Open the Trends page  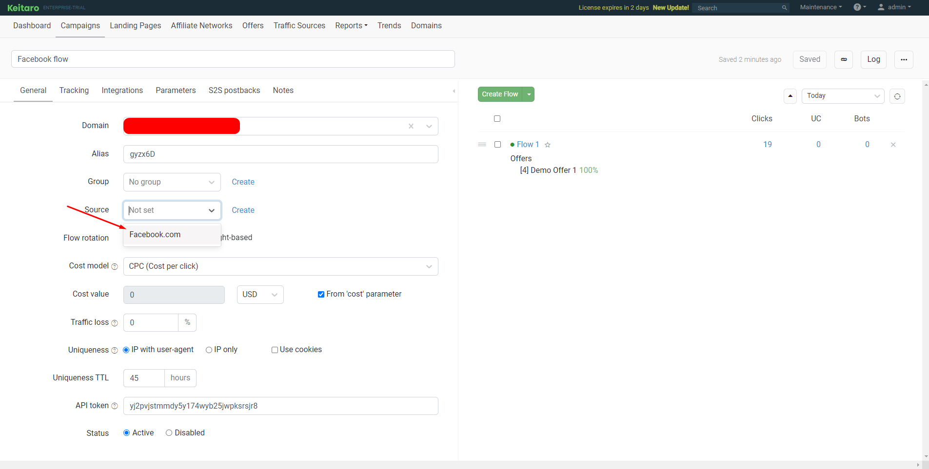click(x=389, y=26)
